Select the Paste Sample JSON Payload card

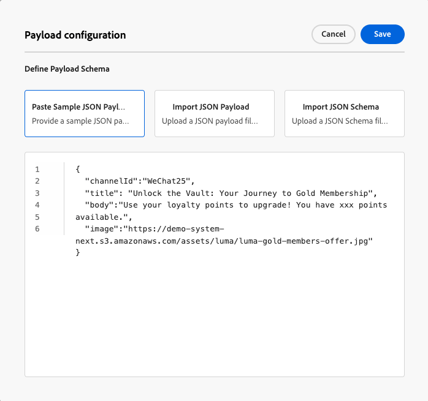point(85,113)
